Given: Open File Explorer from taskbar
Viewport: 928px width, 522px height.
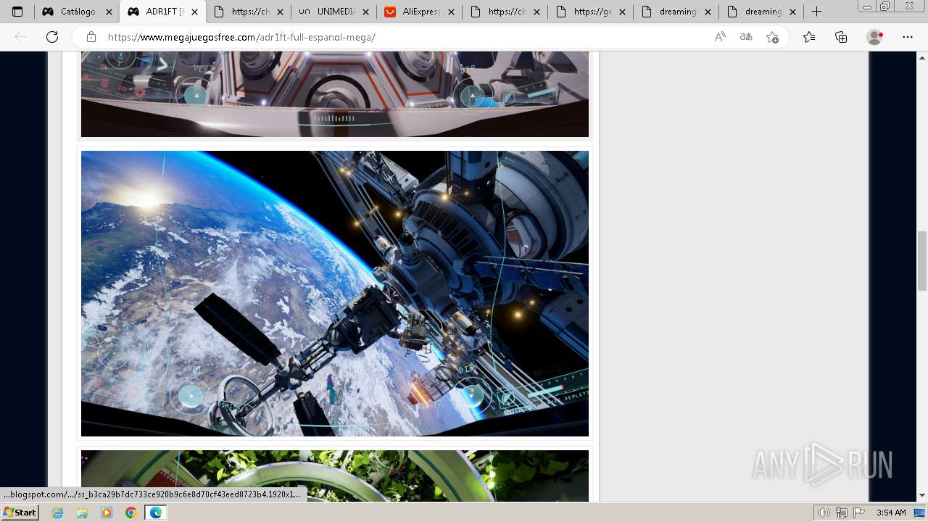Looking at the screenshot, I should tap(82, 513).
